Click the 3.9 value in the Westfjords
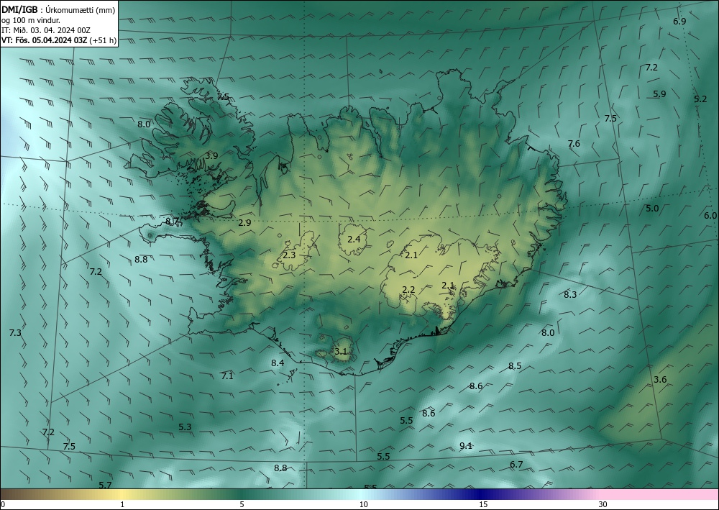The height and width of the screenshot is (510, 719). pos(211,156)
